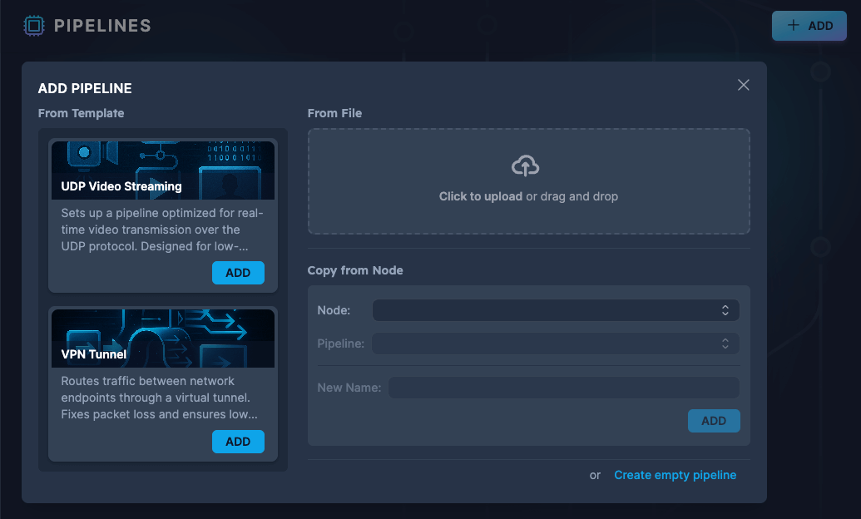This screenshot has height=519, width=861.
Task: Add the VPN Tunnel template
Action: point(238,442)
